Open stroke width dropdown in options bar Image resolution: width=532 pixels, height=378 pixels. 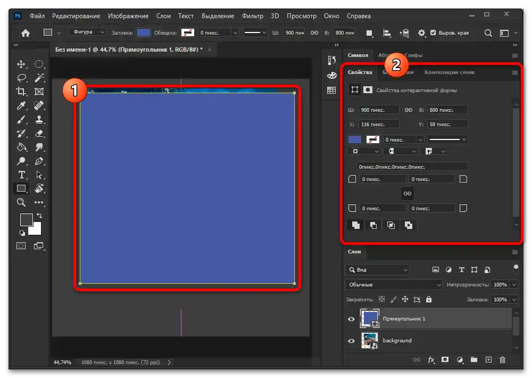[x=235, y=33]
